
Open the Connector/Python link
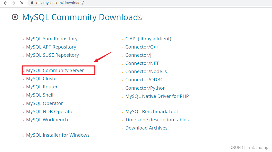coord(145,88)
